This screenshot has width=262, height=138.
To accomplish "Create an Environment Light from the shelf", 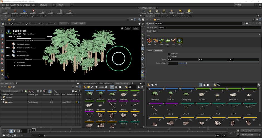I will [189, 11].
